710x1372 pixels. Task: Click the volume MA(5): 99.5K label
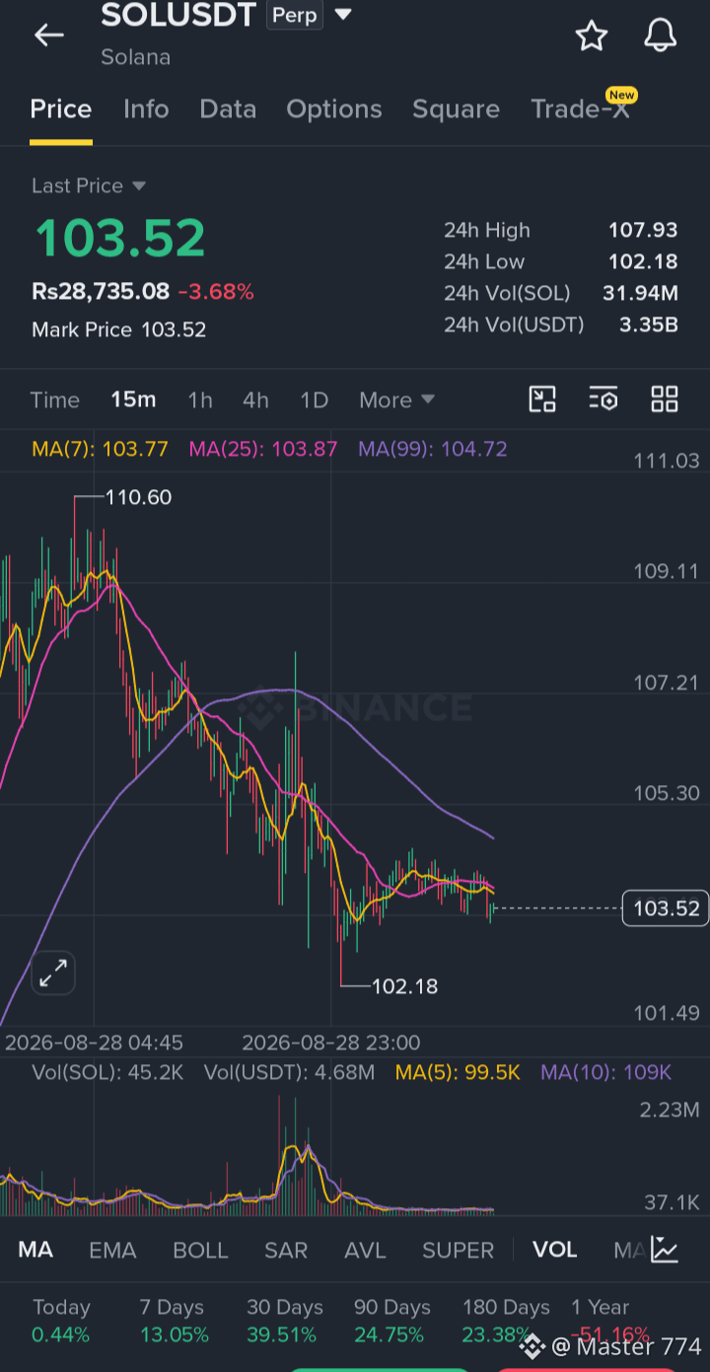pos(458,1072)
